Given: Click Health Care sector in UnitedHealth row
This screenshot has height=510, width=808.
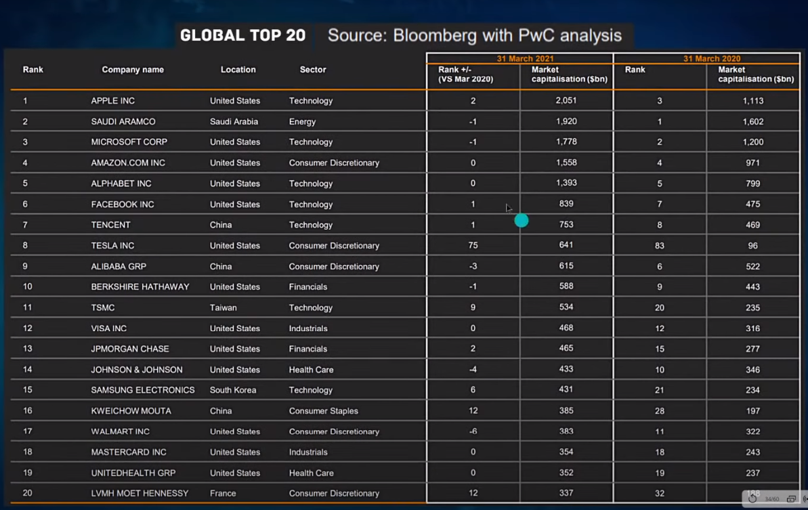Looking at the screenshot, I should pyautogui.click(x=312, y=473).
